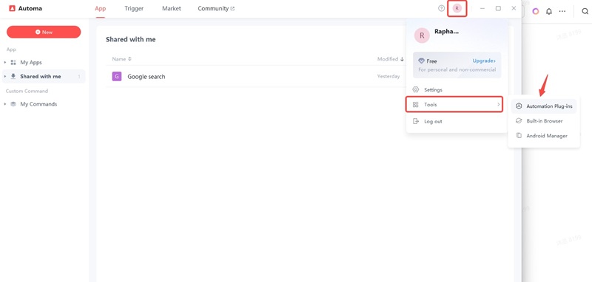This screenshot has height=282, width=592.
Task: Click the Community external link icon
Action: 232,9
